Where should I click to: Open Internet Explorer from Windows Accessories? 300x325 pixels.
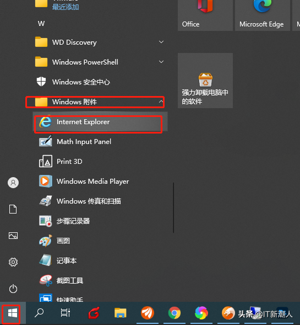click(x=100, y=122)
